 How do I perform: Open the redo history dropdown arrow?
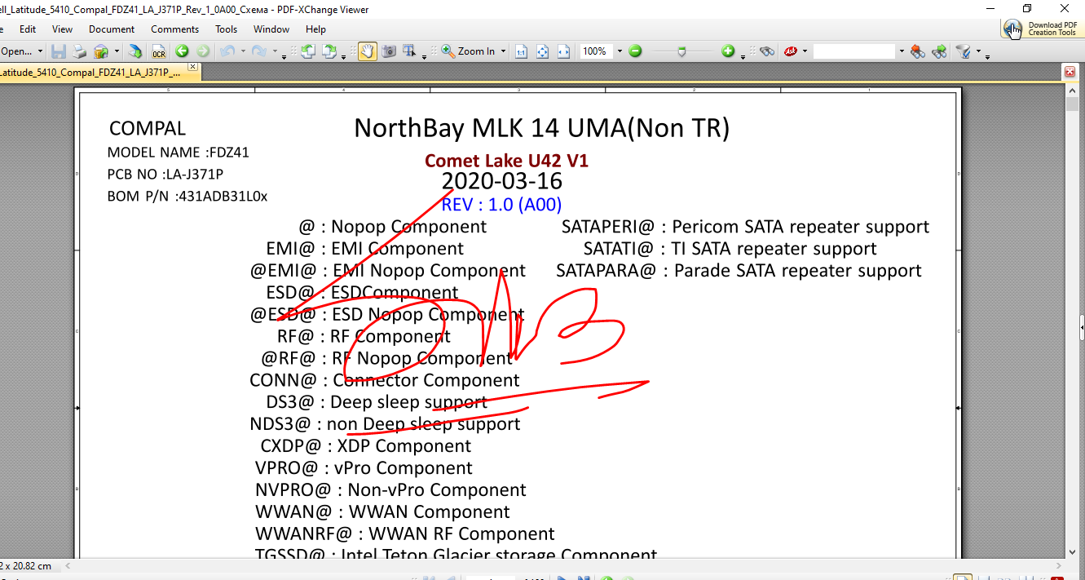(275, 51)
